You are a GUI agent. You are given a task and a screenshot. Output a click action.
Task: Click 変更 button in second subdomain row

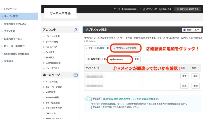click(x=184, y=85)
